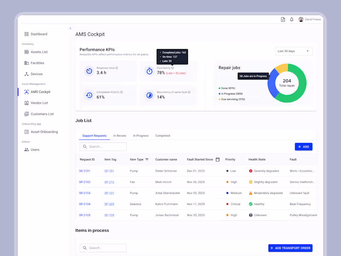Open the notifications bell
This screenshot has height=256, width=341.
[291, 19]
